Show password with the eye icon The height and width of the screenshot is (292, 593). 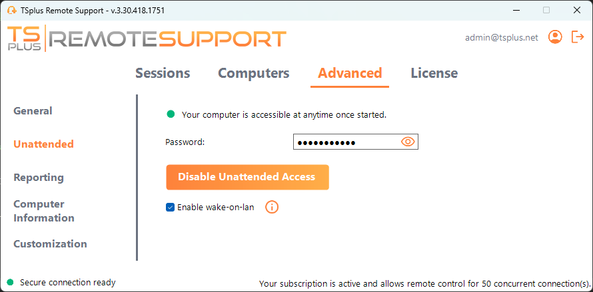click(408, 142)
